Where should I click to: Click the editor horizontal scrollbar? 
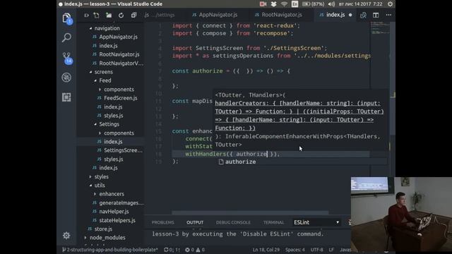250,212
